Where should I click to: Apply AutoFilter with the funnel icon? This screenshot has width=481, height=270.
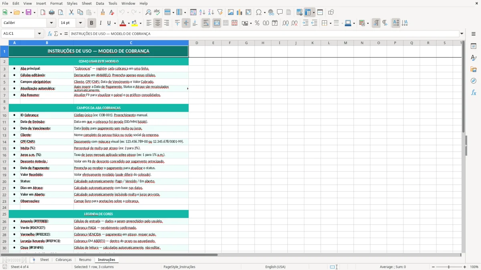pyautogui.click(x=220, y=12)
